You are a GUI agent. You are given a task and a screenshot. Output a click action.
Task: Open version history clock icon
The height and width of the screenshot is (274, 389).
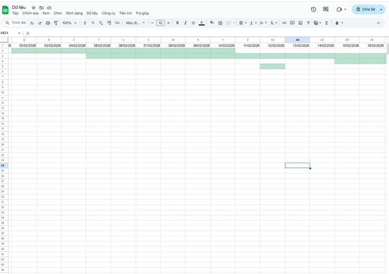(x=313, y=9)
